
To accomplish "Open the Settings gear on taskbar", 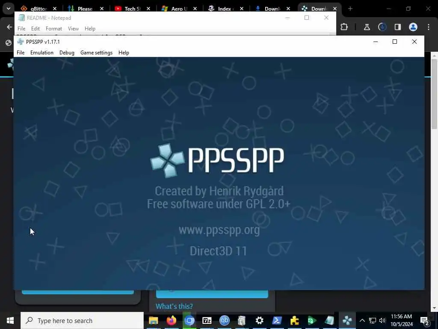I will 260,320.
